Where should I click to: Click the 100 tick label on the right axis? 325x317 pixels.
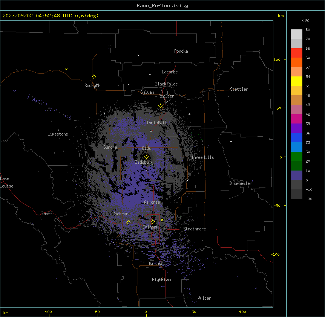point(277,59)
